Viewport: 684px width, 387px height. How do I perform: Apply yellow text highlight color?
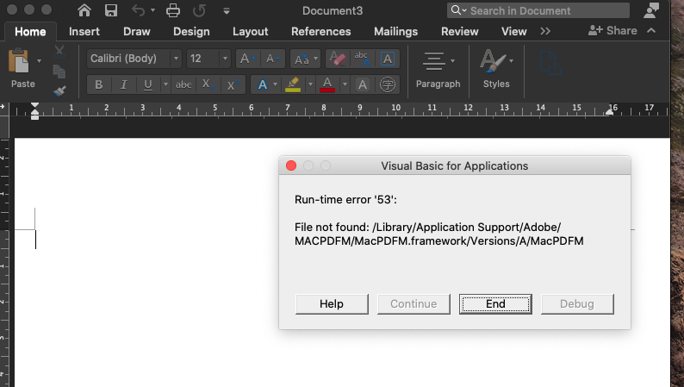pos(293,84)
